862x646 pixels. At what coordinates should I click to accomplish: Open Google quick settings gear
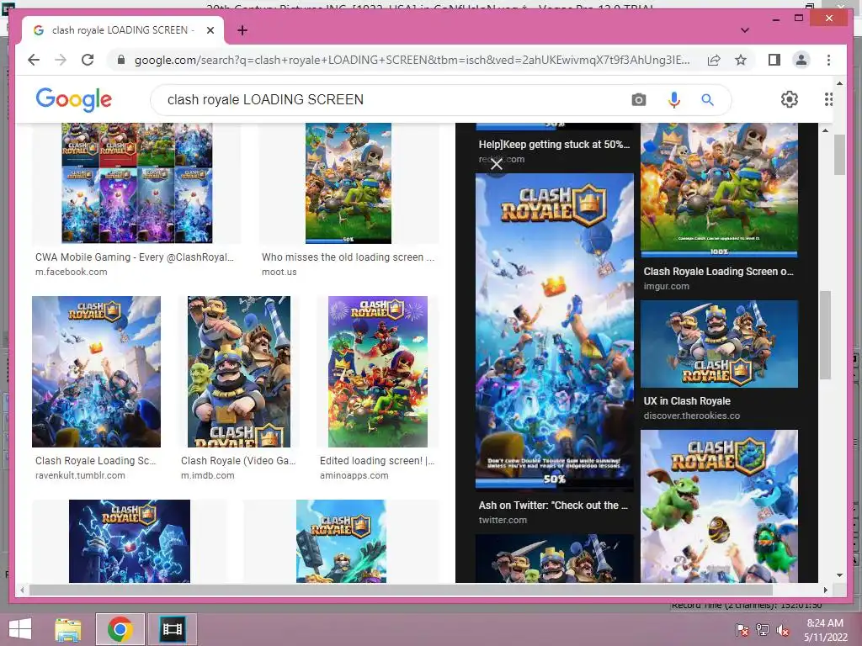[x=789, y=99]
